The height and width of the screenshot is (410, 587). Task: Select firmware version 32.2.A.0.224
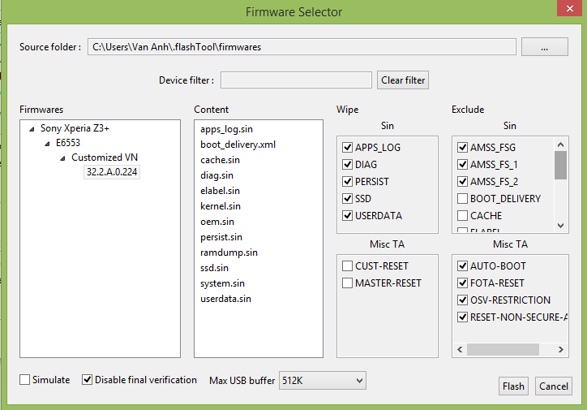pyautogui.click(x=112, y=172)
